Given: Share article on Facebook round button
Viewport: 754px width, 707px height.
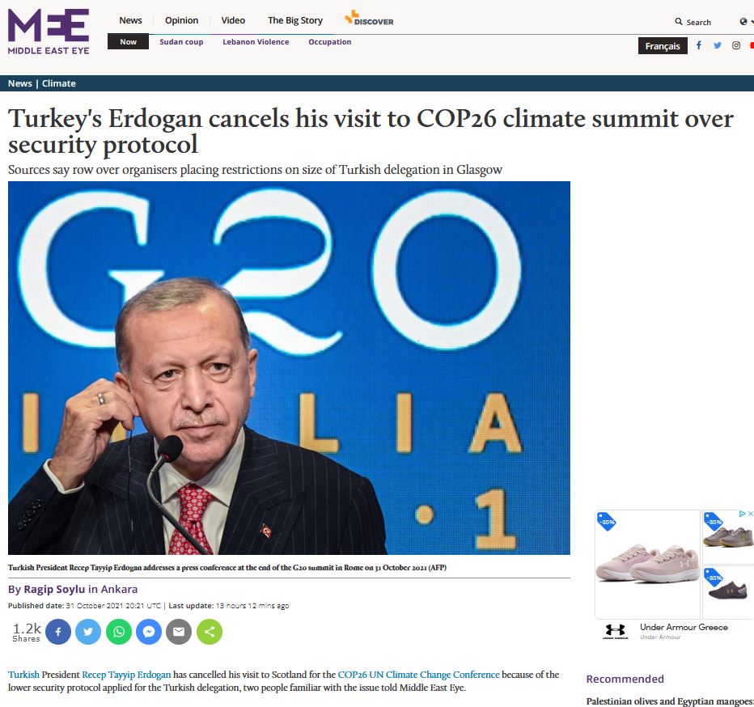Looking at the screenshot, I should point(58,632).
